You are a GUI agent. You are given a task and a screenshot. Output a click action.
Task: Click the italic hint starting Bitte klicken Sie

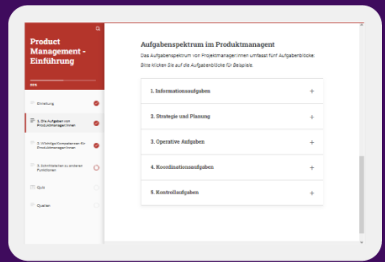(x=197, y=65)
